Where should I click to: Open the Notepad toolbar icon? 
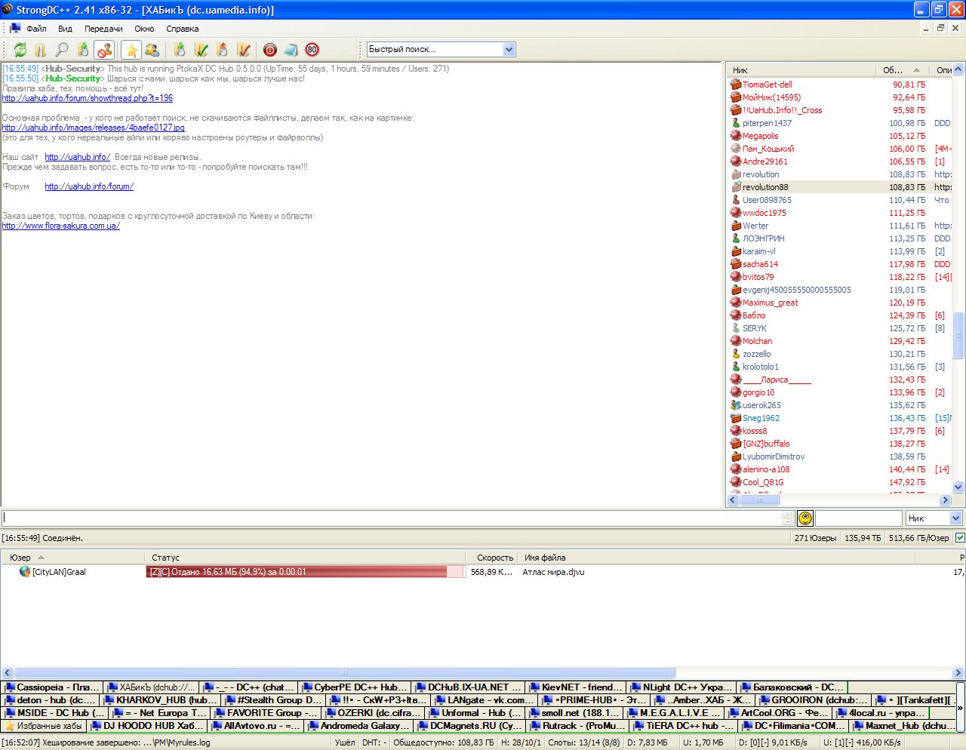(291, 50)
